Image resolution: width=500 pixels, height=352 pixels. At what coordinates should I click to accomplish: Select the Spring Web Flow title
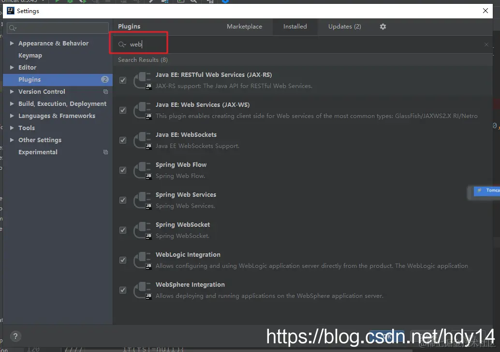click(181, 165)
